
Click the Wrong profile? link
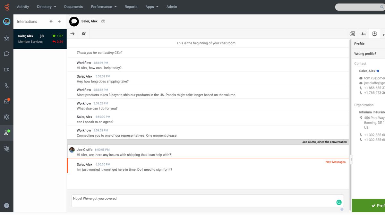(365, 54)
